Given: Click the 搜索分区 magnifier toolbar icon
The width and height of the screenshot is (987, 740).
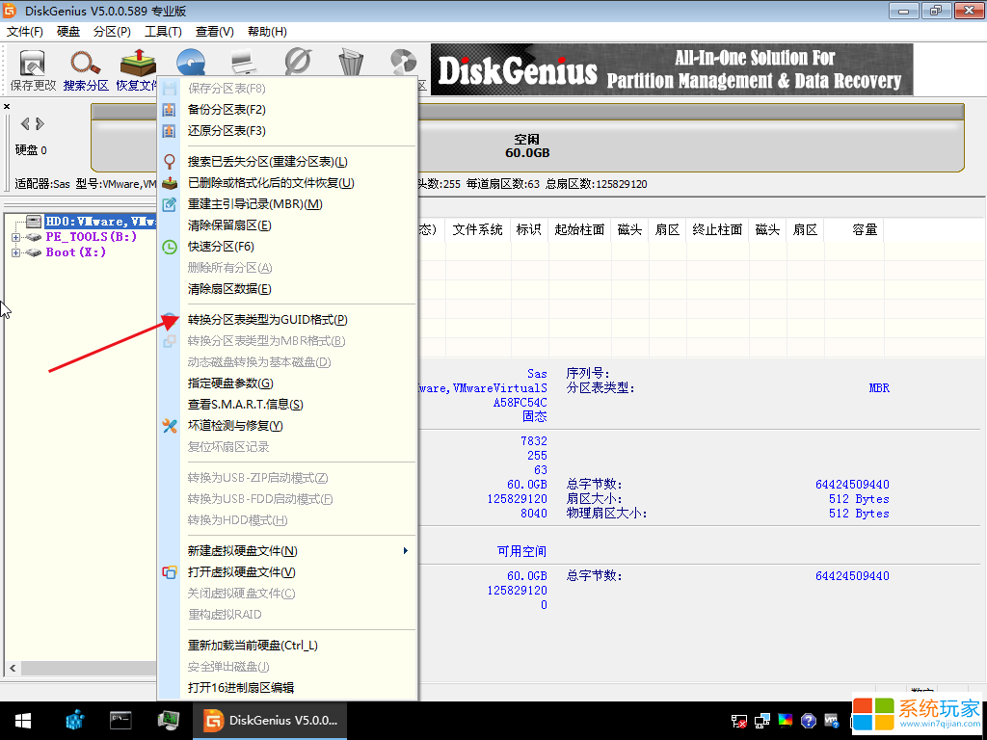Looking at the screenshot, I should pos(86,64).
